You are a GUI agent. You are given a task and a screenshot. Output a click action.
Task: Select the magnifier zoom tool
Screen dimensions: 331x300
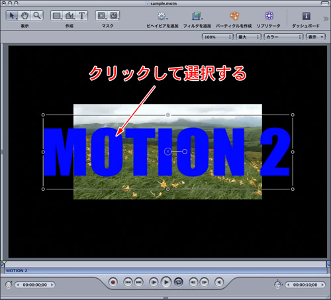pos(37,16)
